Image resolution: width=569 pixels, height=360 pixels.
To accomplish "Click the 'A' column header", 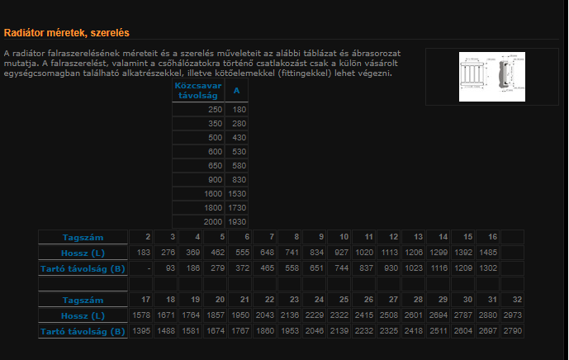I will 237,90.
